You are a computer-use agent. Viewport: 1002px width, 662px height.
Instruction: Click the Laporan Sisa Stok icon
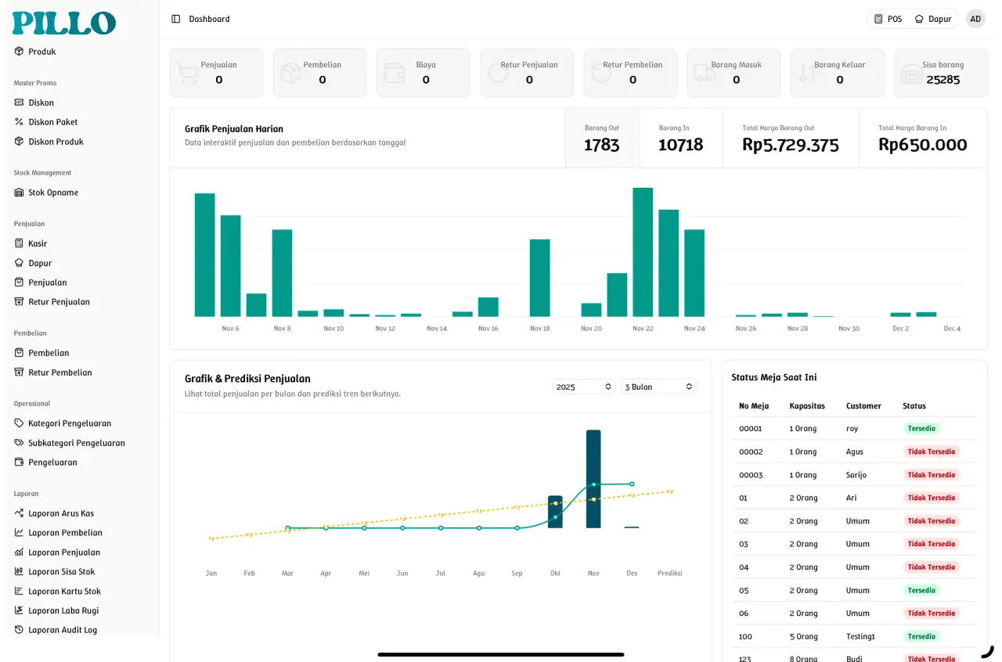[x=20, y=572]
